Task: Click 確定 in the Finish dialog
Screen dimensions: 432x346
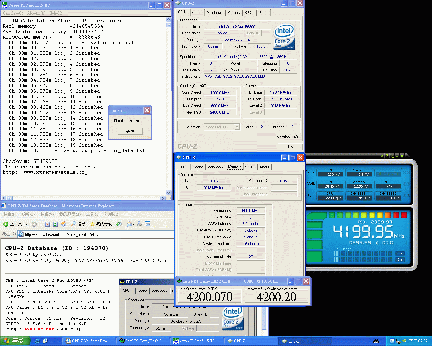Action: tap(130, 131)
